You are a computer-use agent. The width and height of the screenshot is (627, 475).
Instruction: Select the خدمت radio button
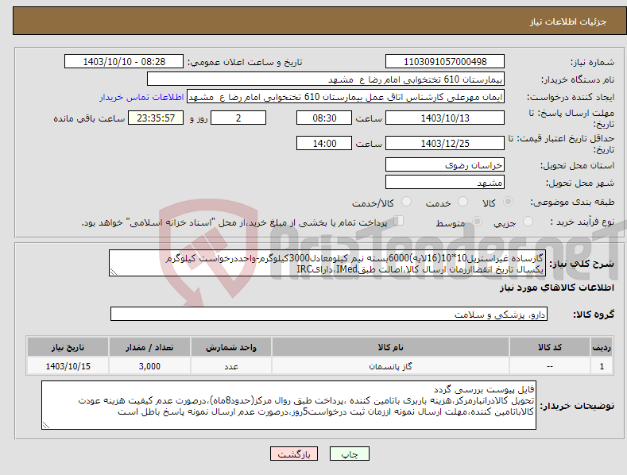pyautogui.click(x=463, y=202)
